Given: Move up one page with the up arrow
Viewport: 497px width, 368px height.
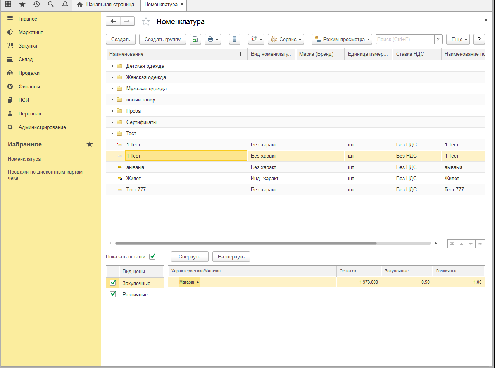Looking at the screenshot, I should click(461, 244).
